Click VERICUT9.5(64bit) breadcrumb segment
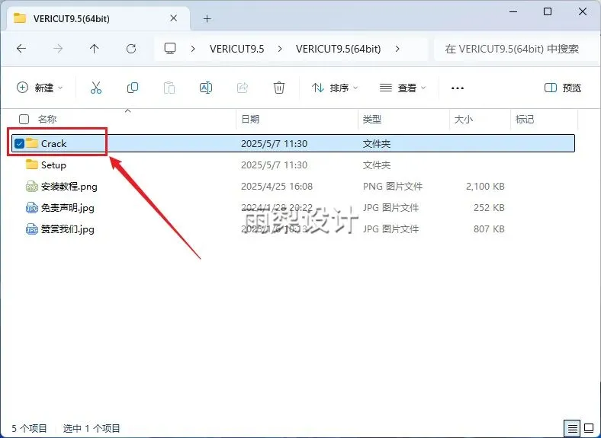This screenshot has width=601, height=438. tap(339, 49)
